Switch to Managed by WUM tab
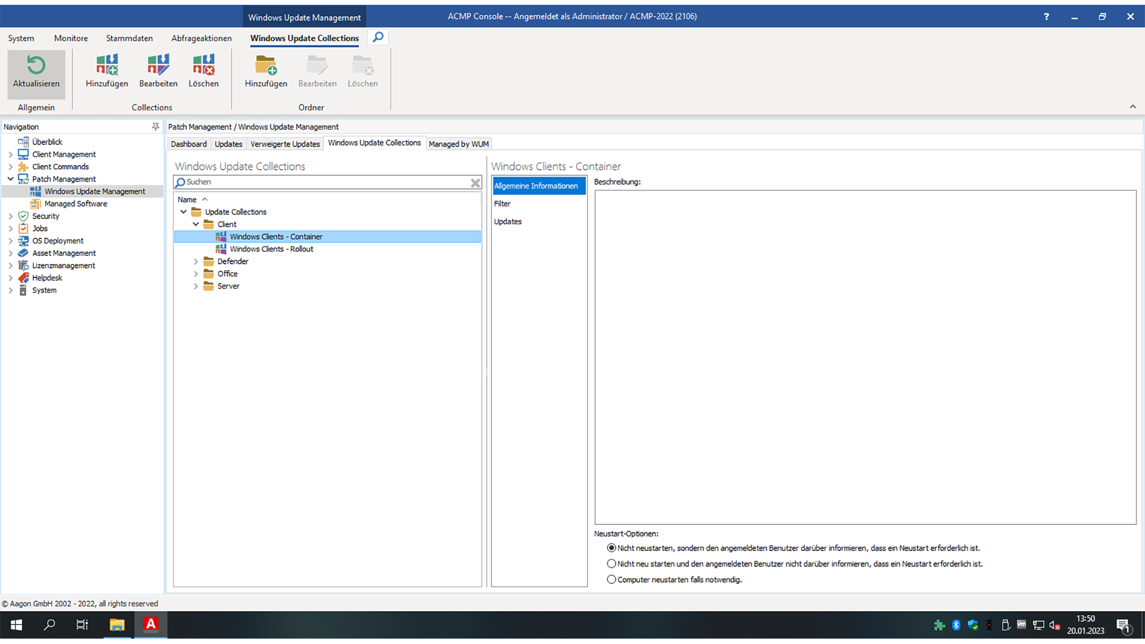Viewport: 1145px width, 644px height. [x=459, y=144]
